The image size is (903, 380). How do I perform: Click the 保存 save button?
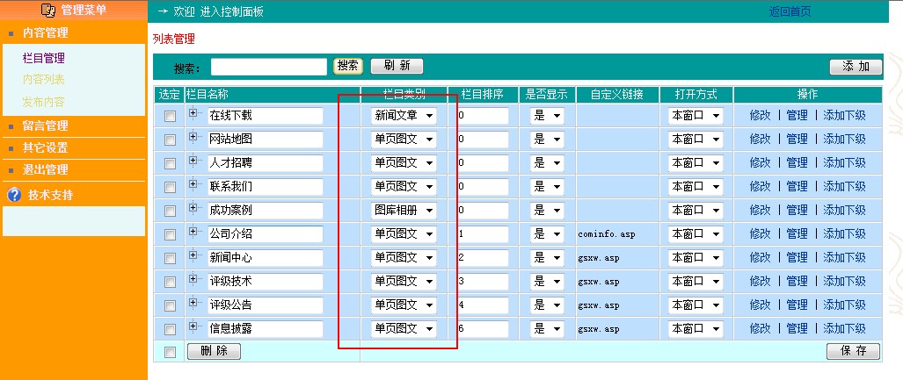854,351
